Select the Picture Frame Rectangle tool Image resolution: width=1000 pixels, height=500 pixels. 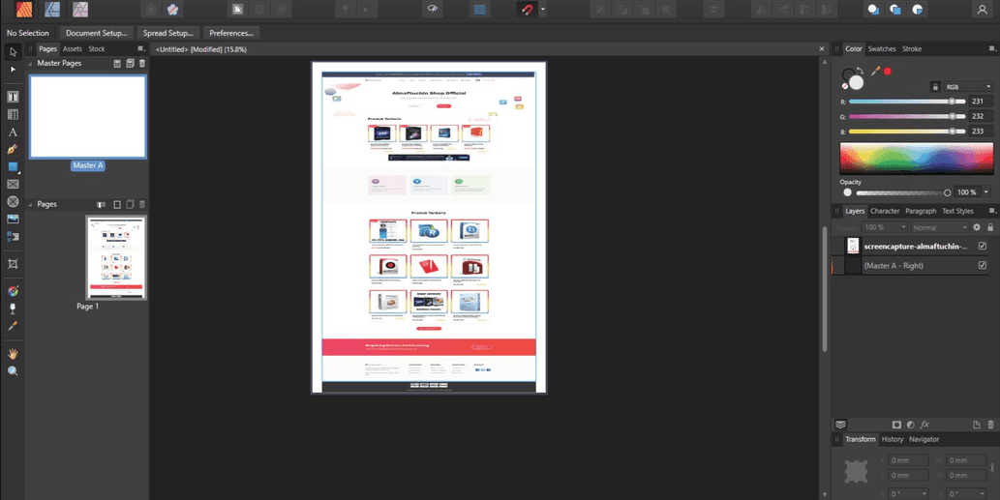tap(13, 184)
